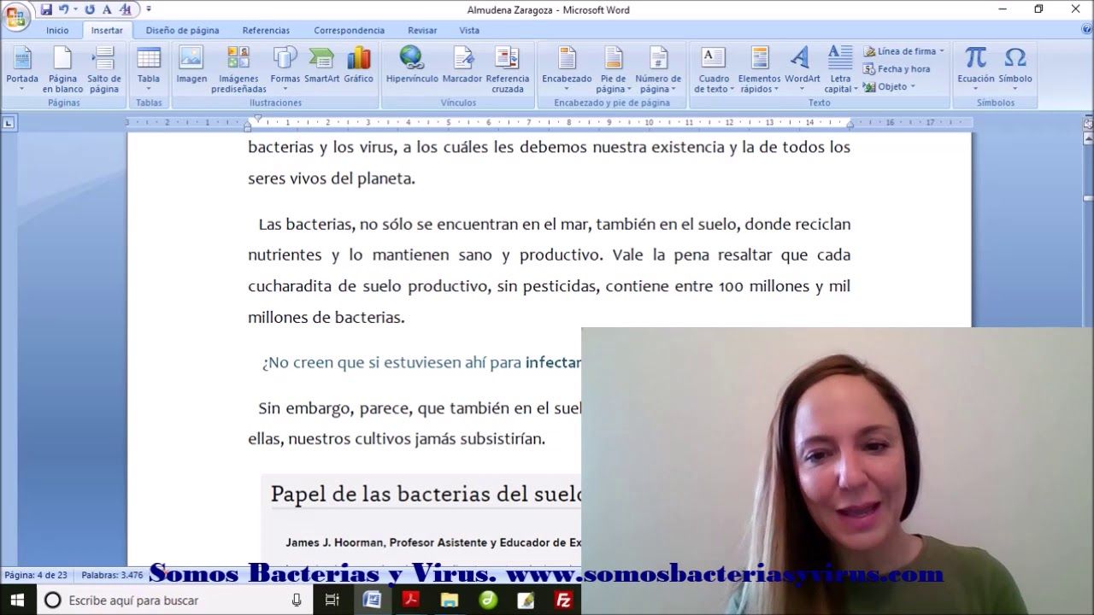
Task: Switch to the Diseño de página tab
Action: (x=182, y=30)
